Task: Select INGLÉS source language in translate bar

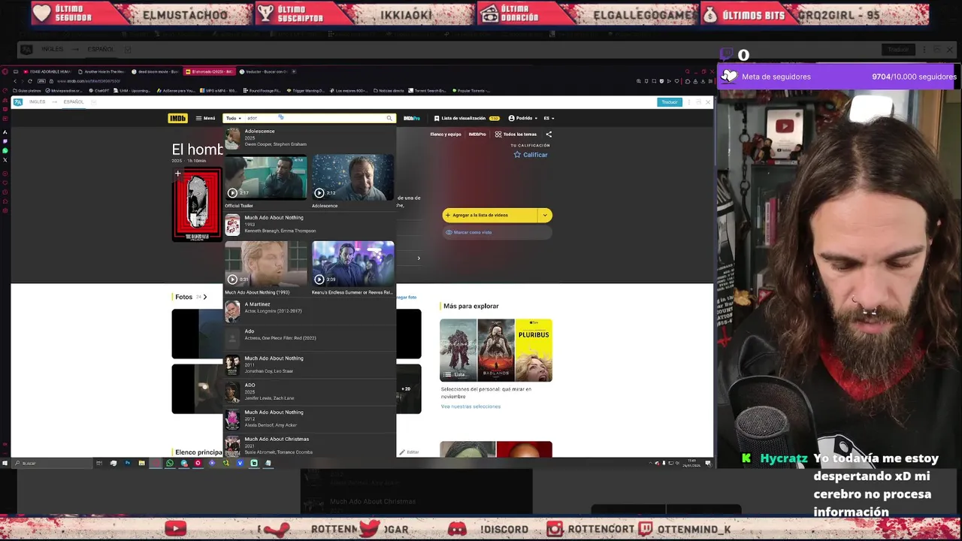Action: coord(38,101)
